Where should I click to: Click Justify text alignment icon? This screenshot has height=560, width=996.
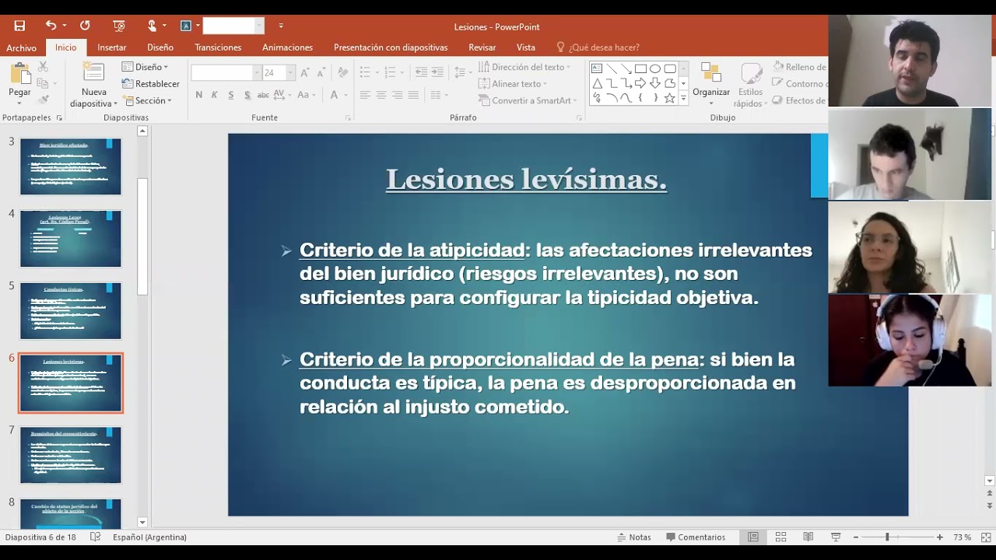(414, 95)
